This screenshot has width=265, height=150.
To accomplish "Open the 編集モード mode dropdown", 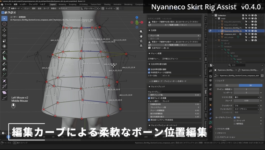I will click(x=15, y=9).
